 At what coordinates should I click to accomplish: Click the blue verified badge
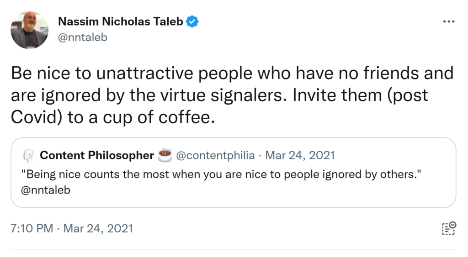pyautogui.click(x=192, y=21)
